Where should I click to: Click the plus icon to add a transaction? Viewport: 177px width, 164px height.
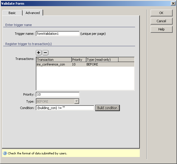click(39, 53)
